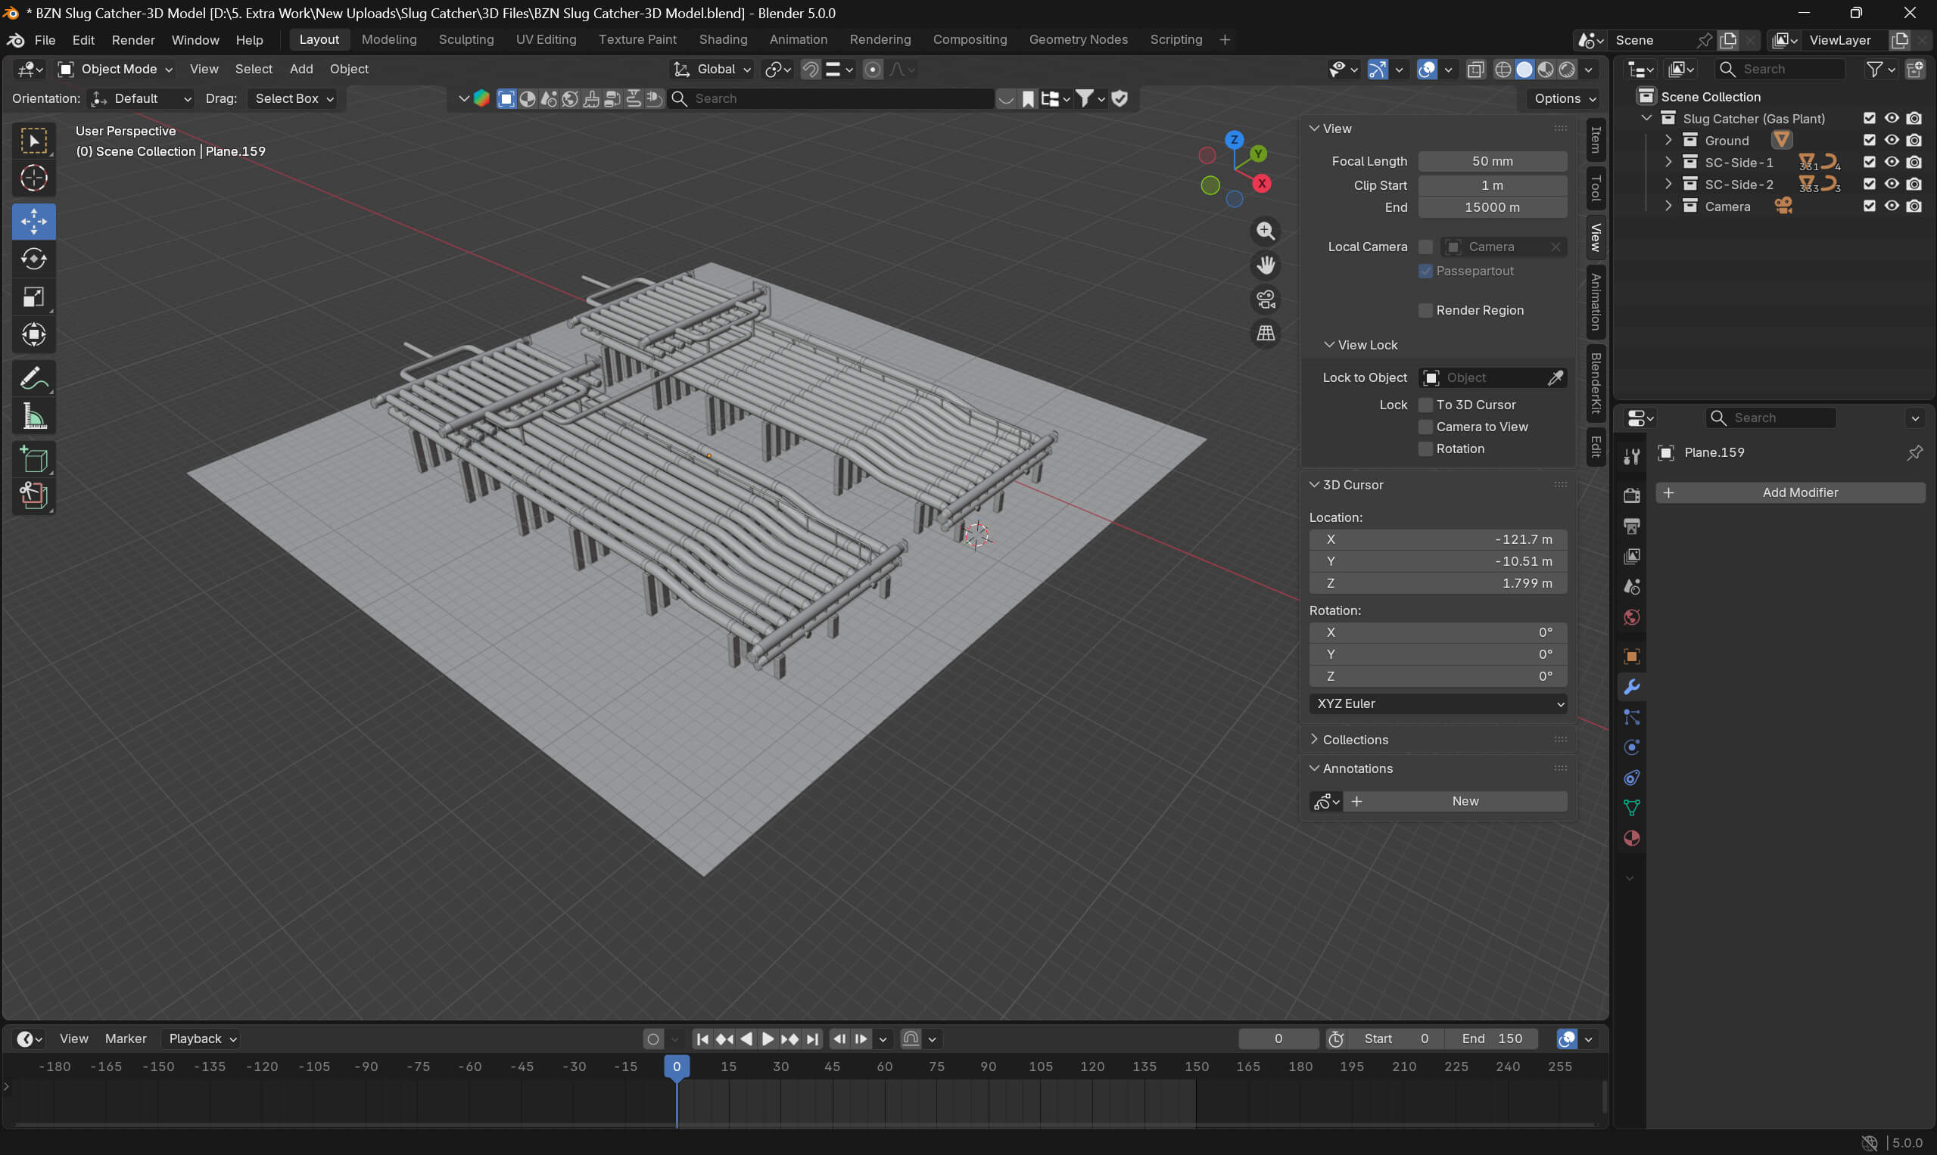Click the Focal Length 50 mm field
Screen dimensions: 1937x1155
pos(1491,161)
